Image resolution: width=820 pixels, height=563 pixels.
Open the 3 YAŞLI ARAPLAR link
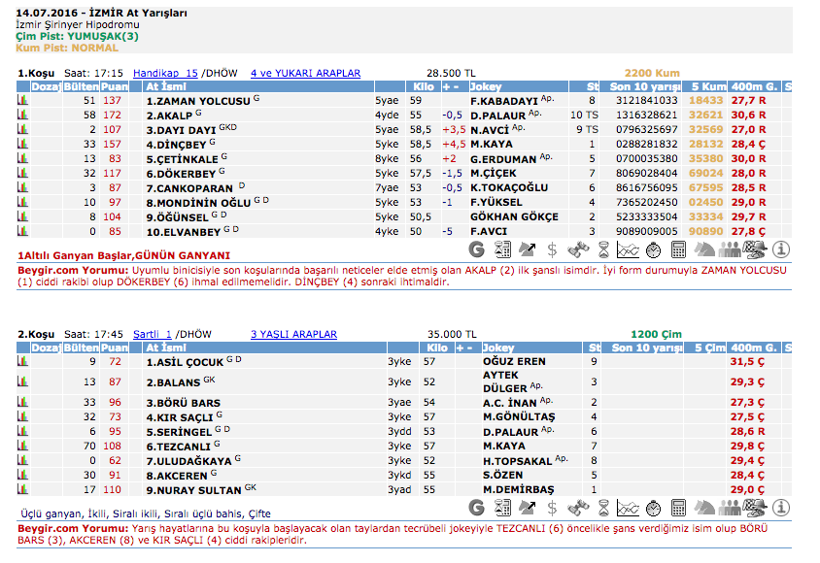coord(293,334)
